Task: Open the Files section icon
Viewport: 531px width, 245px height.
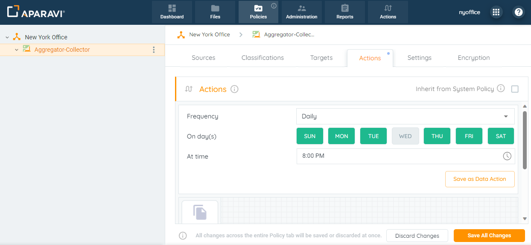Action: (215, 9)
